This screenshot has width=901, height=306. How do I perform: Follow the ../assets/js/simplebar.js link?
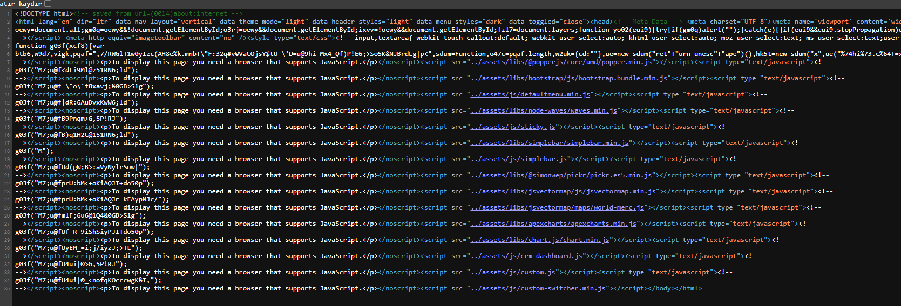click(x=519, y=159)
